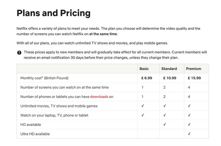
Task: Click the Standard plan column header
Action: coord(169,69)
